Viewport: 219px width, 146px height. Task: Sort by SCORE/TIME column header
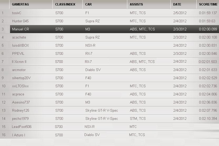tap(208, 4)
